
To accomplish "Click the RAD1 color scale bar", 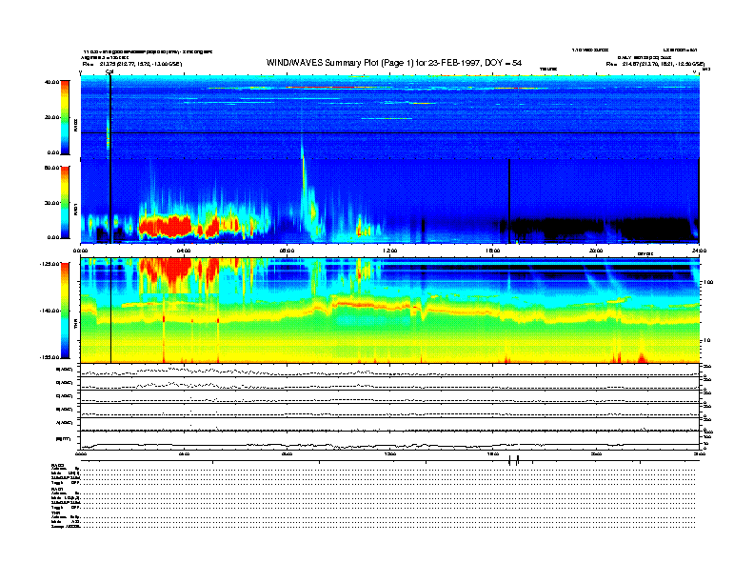I will coord(65,203).
